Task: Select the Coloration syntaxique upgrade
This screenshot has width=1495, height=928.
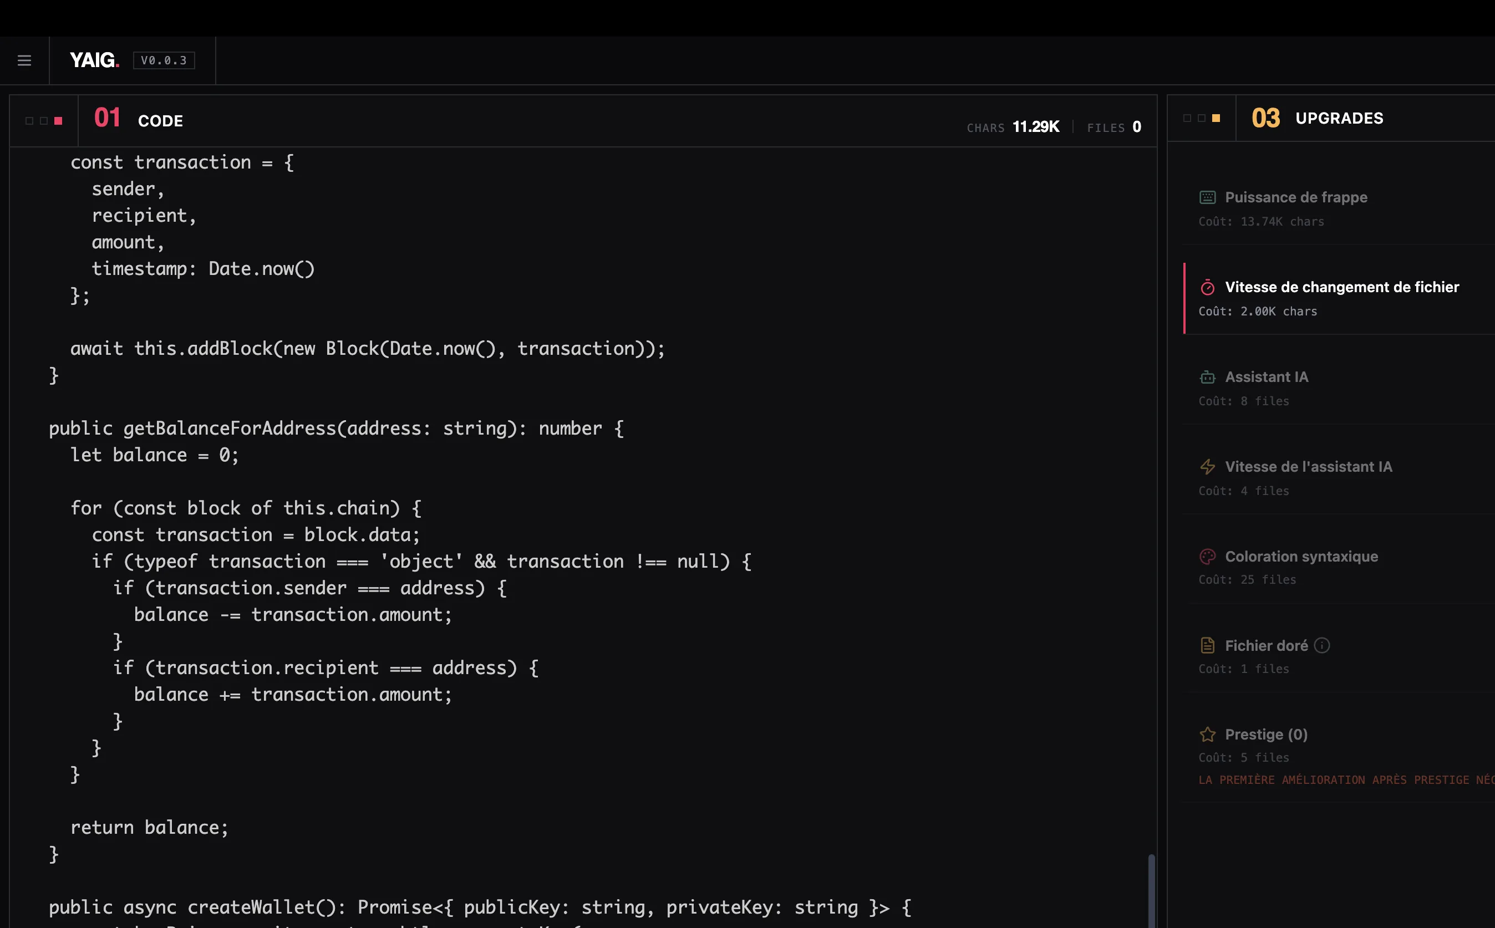Action: pos(1339,567)
